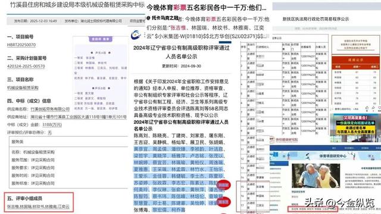The image size is (381, 214).
Task: Click names line 陈高刘、陈晓亮、丁建岗
Action: click(179, 136)
